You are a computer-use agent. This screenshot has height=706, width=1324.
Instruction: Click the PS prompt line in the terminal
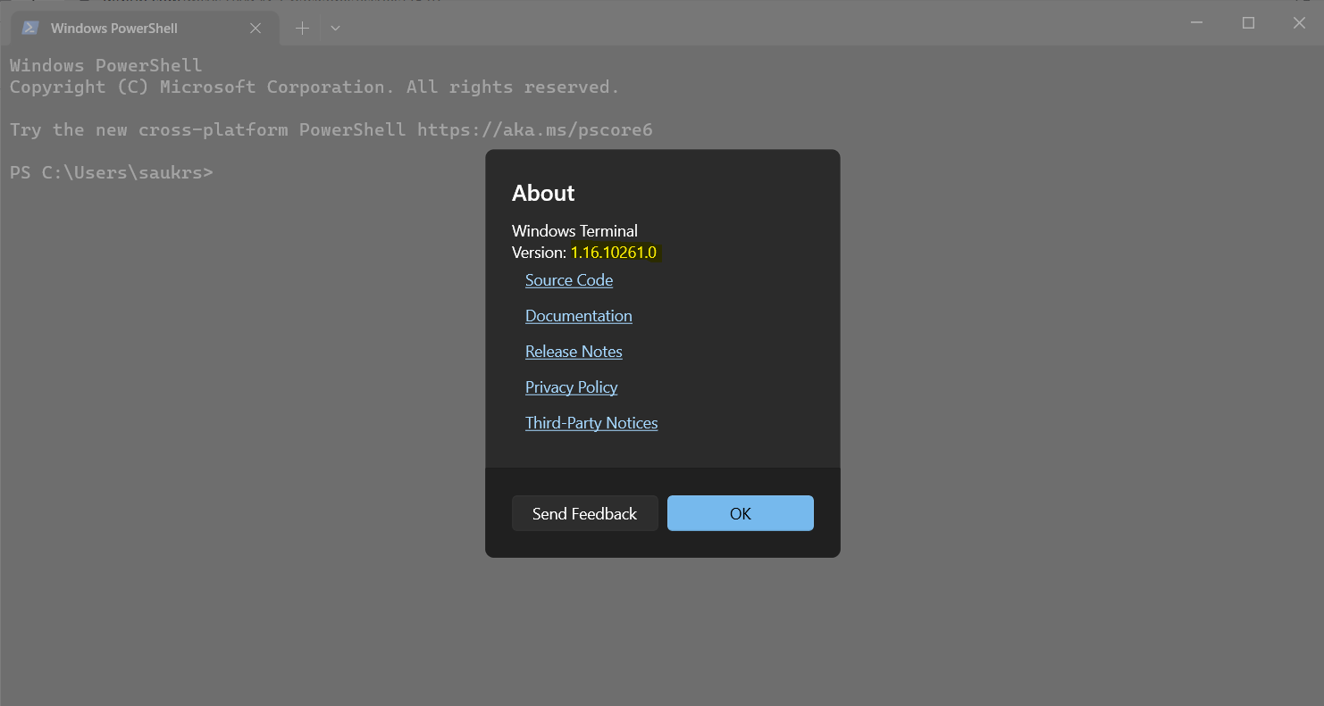(112, 171)
